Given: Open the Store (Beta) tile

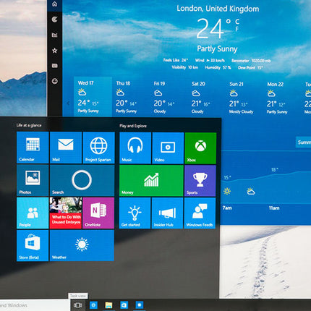Looking at the screenshot, I should click(33, 245).
